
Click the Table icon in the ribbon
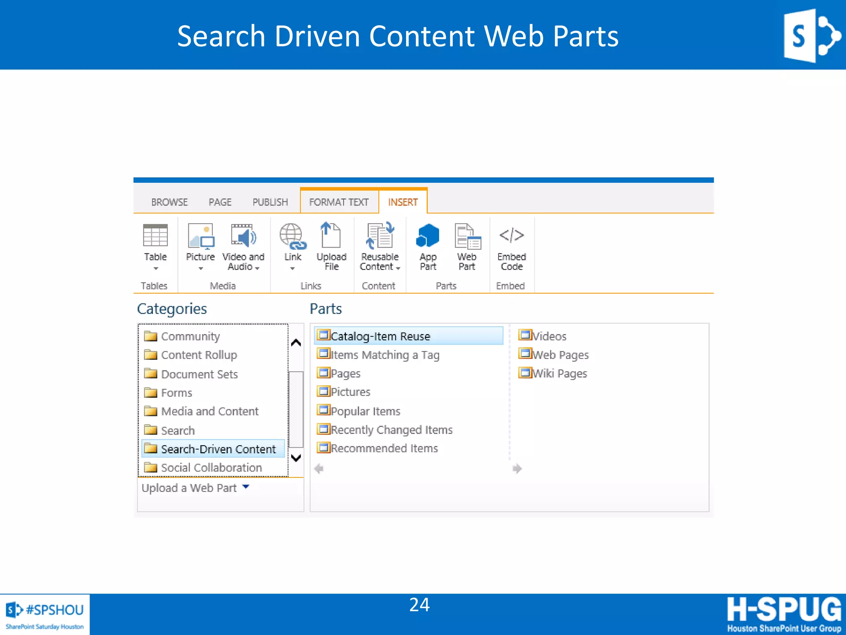(x=155, y=235)
